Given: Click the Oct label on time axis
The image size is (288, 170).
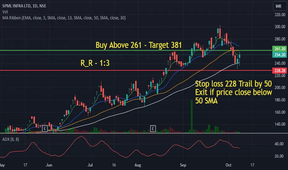Looking at the screenshot, I should (228, 165).
